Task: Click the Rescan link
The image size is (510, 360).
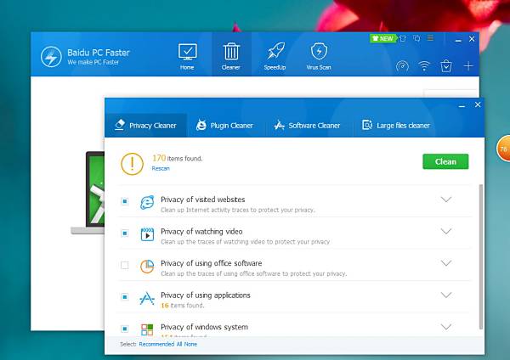Action: pos(161,168)
